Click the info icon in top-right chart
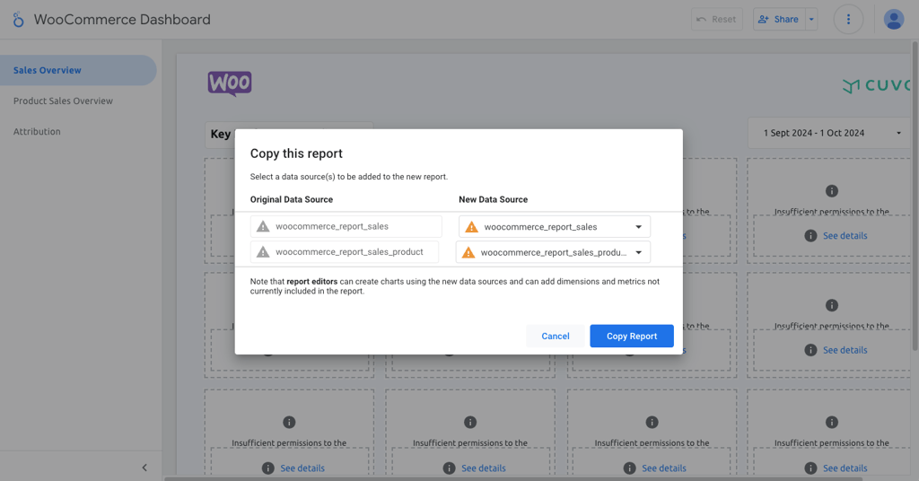Image resolution: width=919 pixels, height=481 pixels. point(832,191)
